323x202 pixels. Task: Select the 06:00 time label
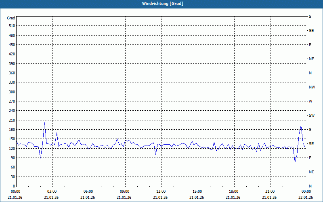[88, 191]
